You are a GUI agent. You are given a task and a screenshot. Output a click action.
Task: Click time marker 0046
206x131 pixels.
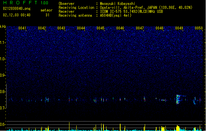tap(120, 28)
